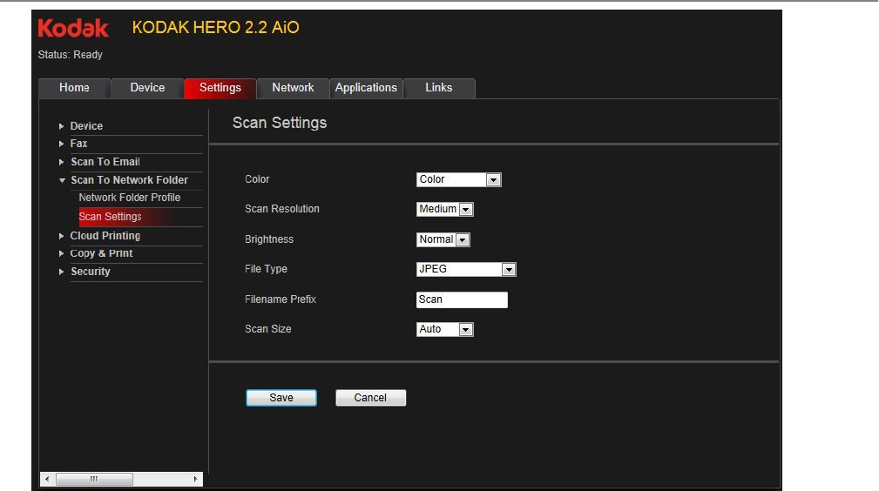The image size is (879, 491).
Task: Click sidebar scrollbar left arrow
Action: 47,479
